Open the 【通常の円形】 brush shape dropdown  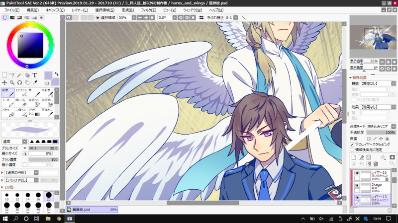tap(36, 172)
